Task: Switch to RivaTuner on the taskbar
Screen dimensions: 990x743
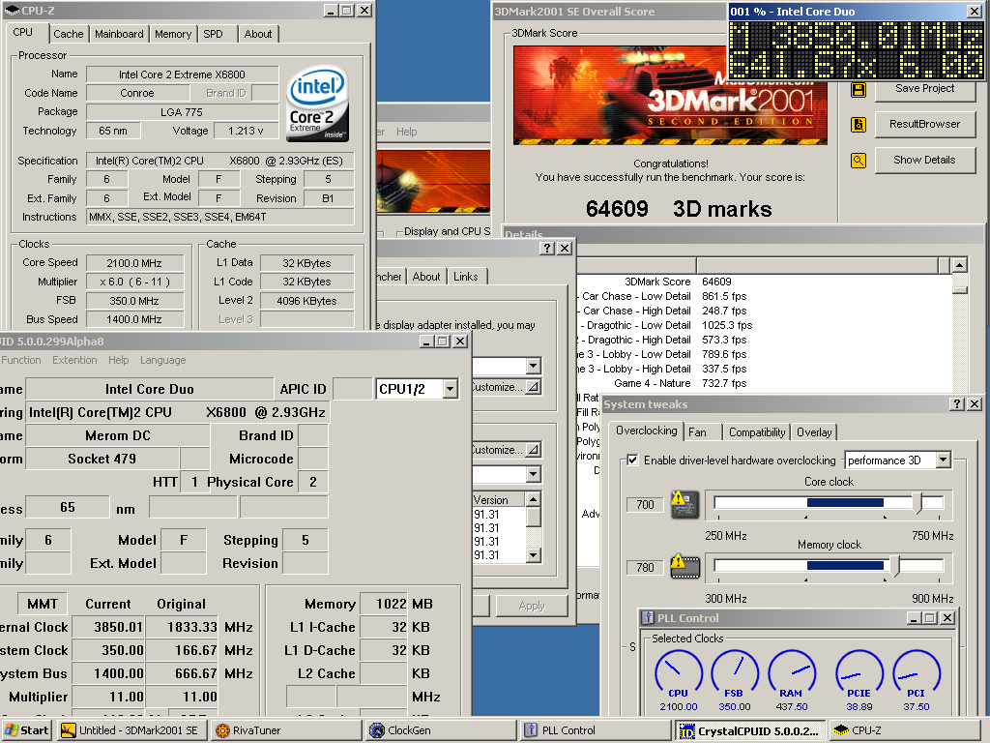Action: (286, 730)
